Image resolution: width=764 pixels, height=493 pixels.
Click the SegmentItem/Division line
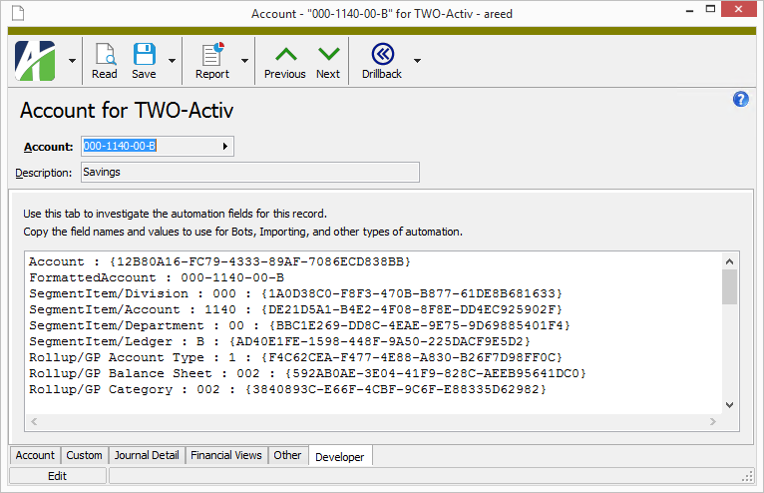coord(296,294)
